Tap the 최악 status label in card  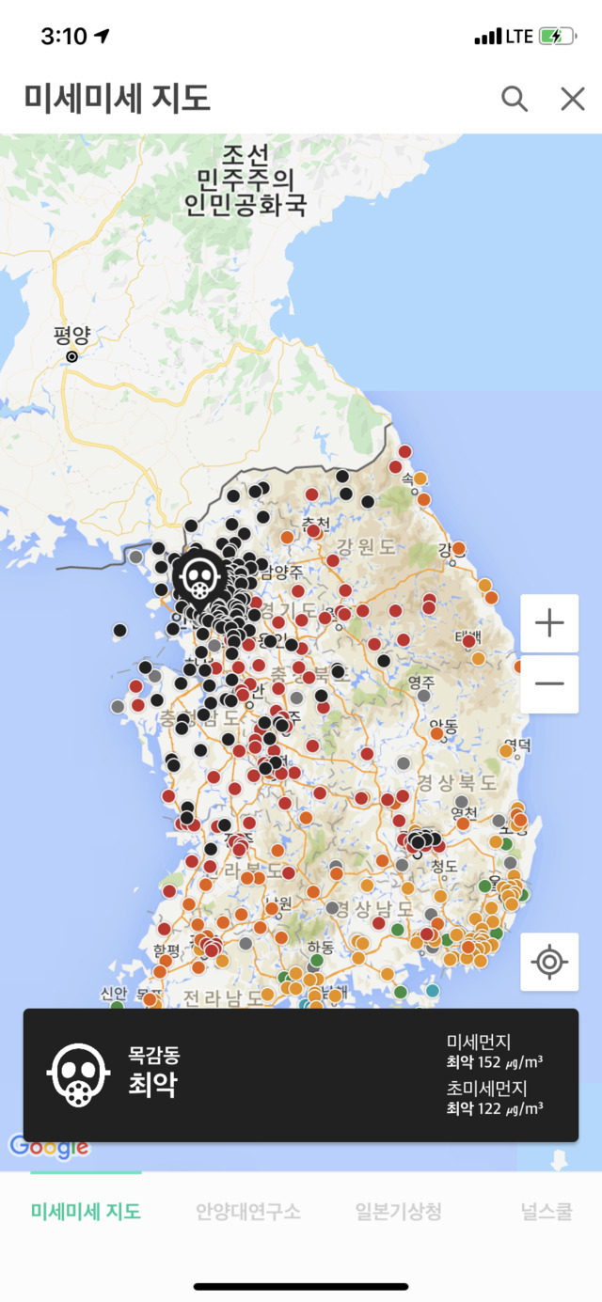[152, 1086]
